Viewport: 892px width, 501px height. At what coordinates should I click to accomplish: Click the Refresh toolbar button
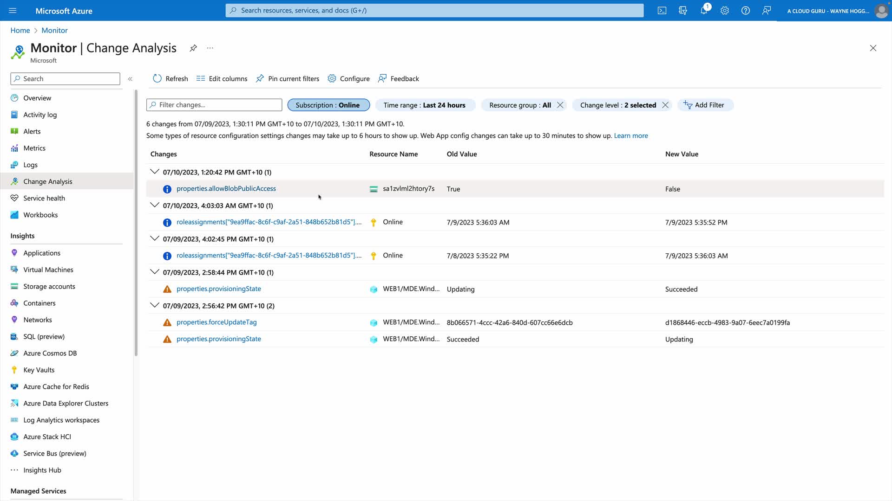click(x=171, y=79)
